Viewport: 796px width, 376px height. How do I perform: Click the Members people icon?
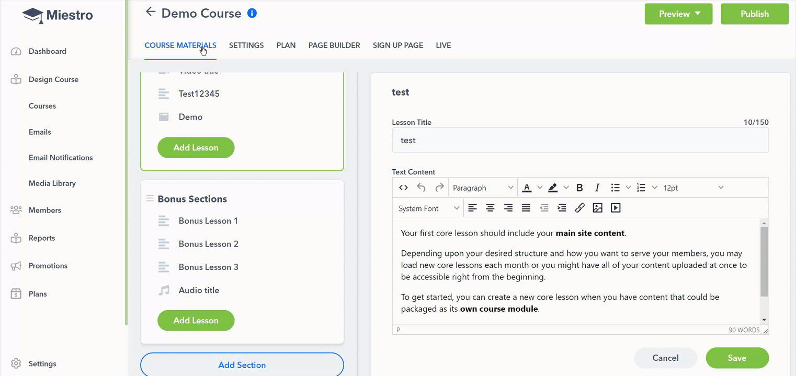16,210
